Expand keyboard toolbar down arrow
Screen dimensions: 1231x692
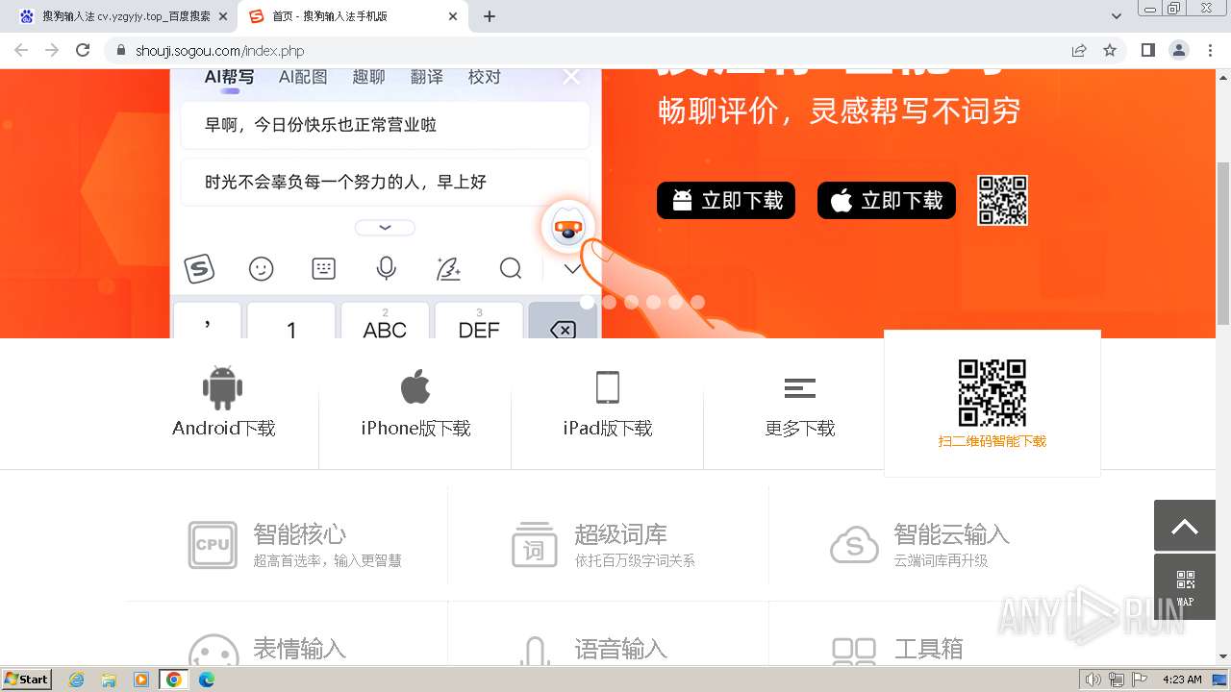[572, 268]
